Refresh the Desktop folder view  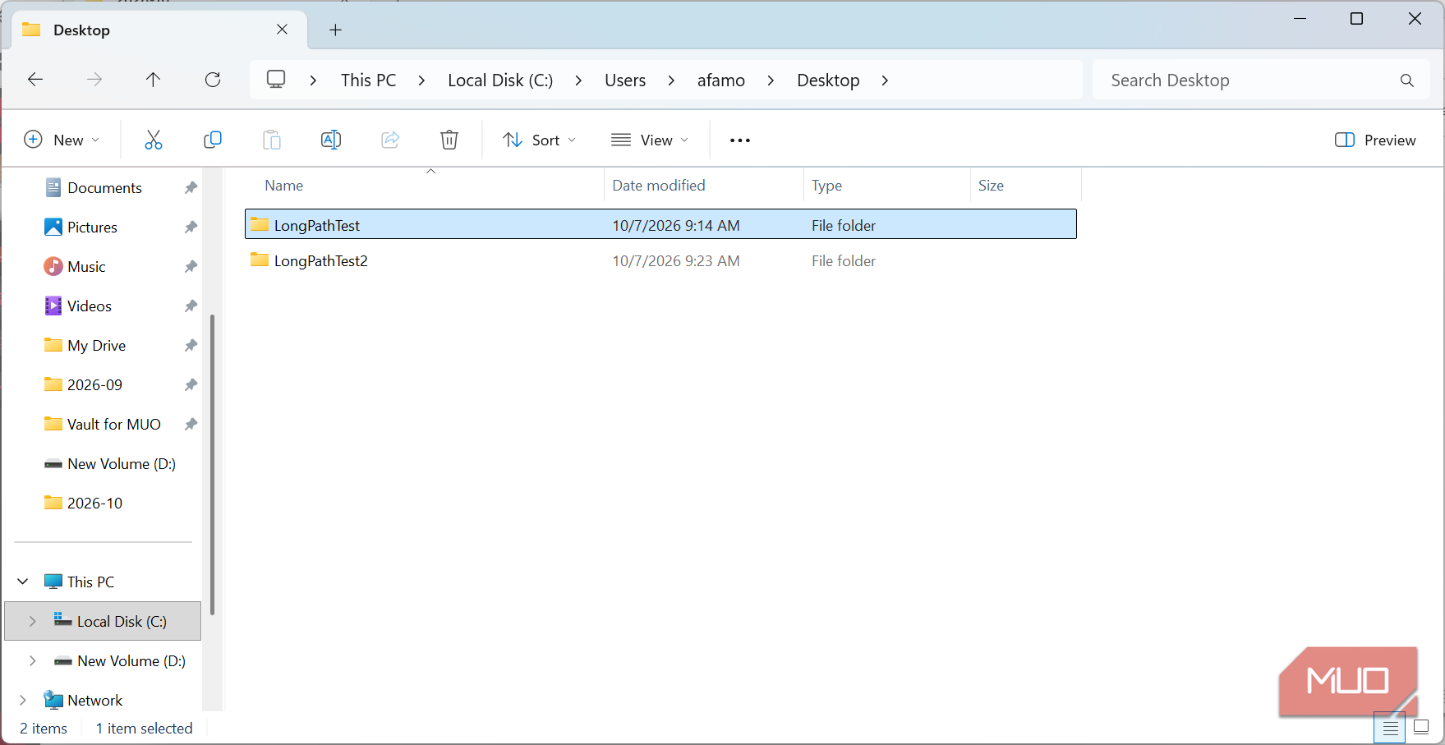tap(213, 80)
